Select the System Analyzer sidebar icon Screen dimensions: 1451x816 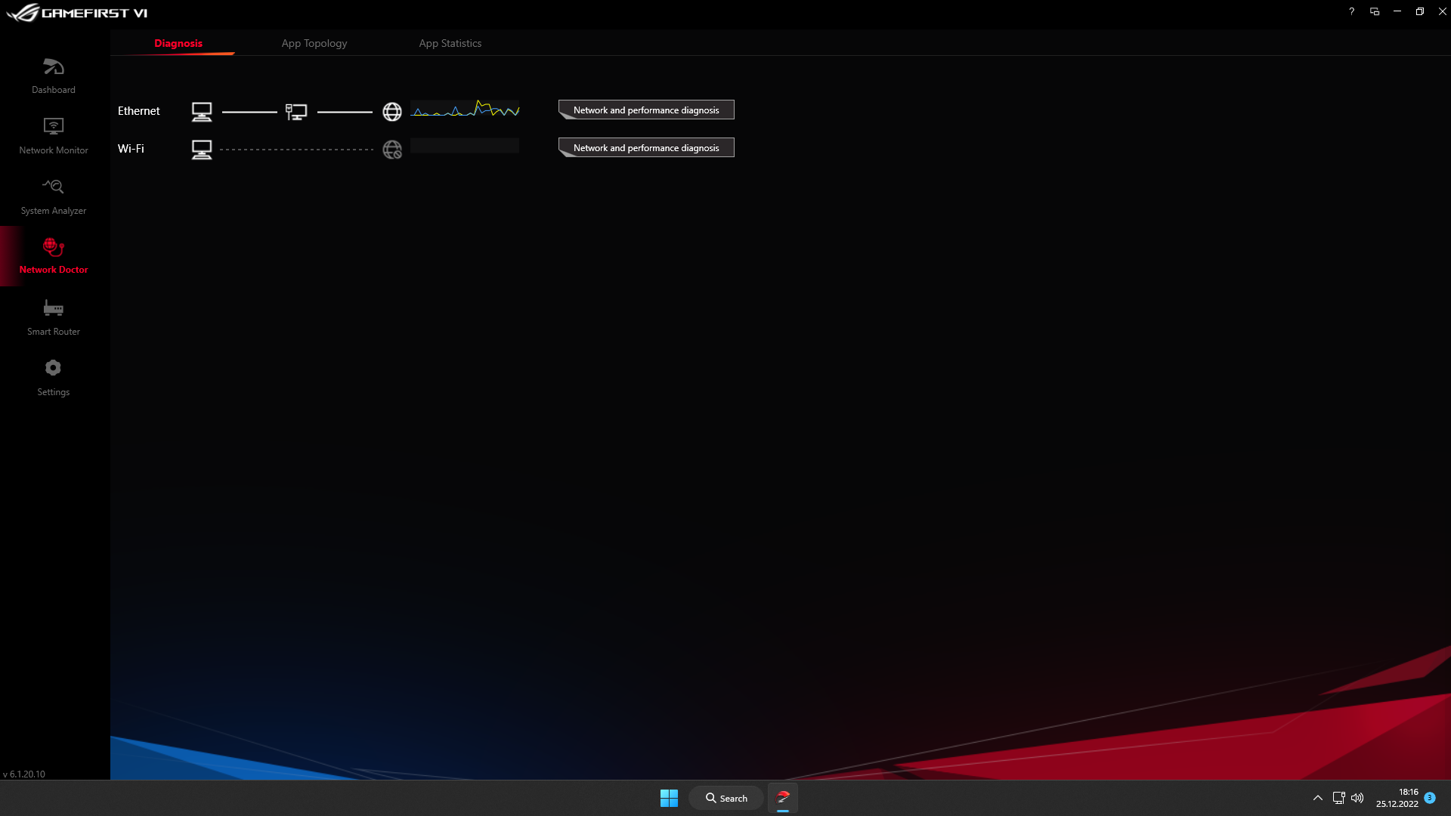(x=53, y=194)
